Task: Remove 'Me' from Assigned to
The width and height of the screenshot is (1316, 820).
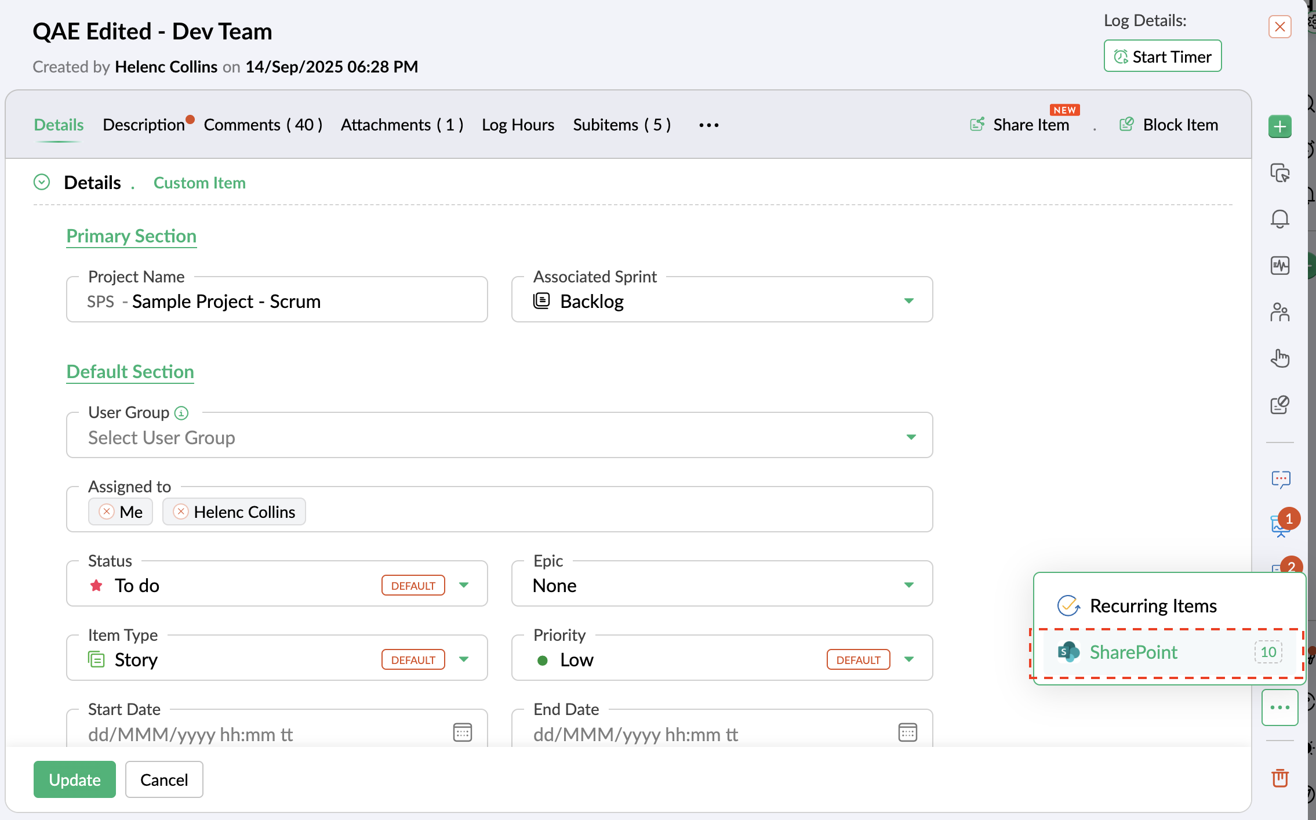Action: [x=107, y=511]
